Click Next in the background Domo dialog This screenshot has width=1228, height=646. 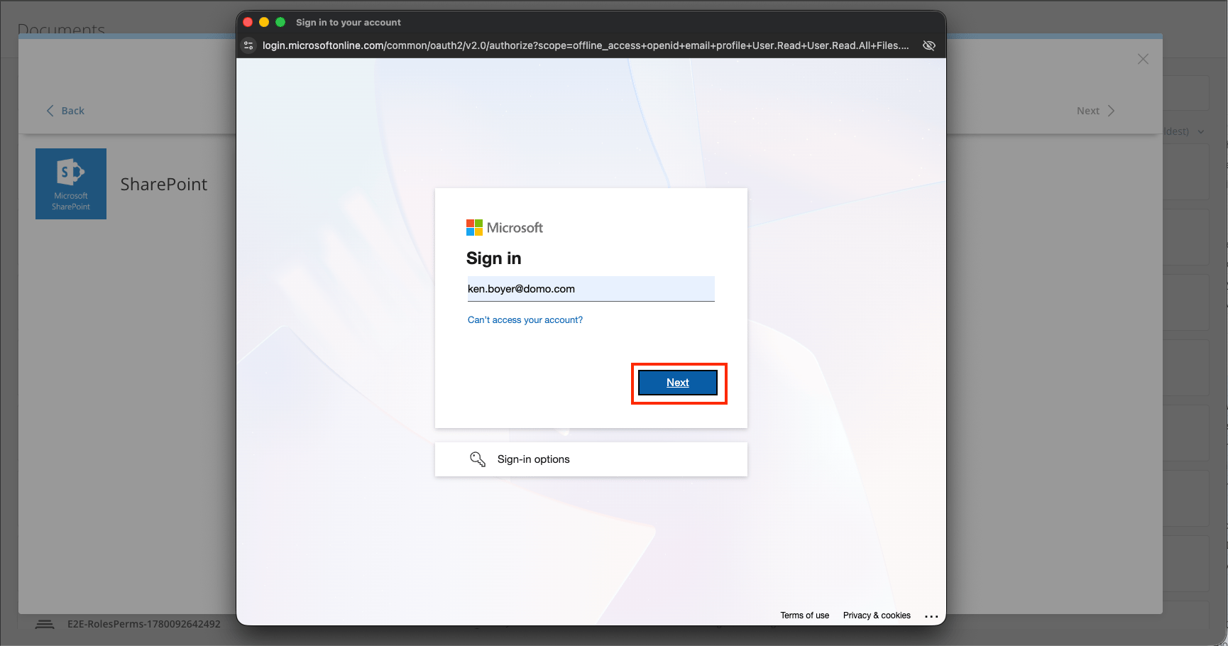tap(1095, 111)
